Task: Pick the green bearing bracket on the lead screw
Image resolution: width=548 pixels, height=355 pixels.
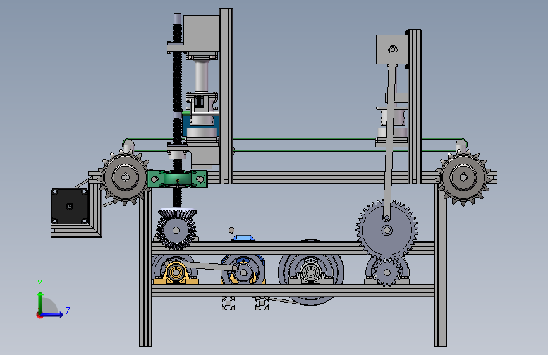Action: pos(178,179)
